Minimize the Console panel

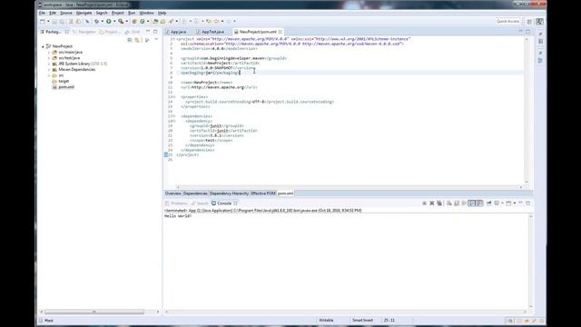[520, 203]
